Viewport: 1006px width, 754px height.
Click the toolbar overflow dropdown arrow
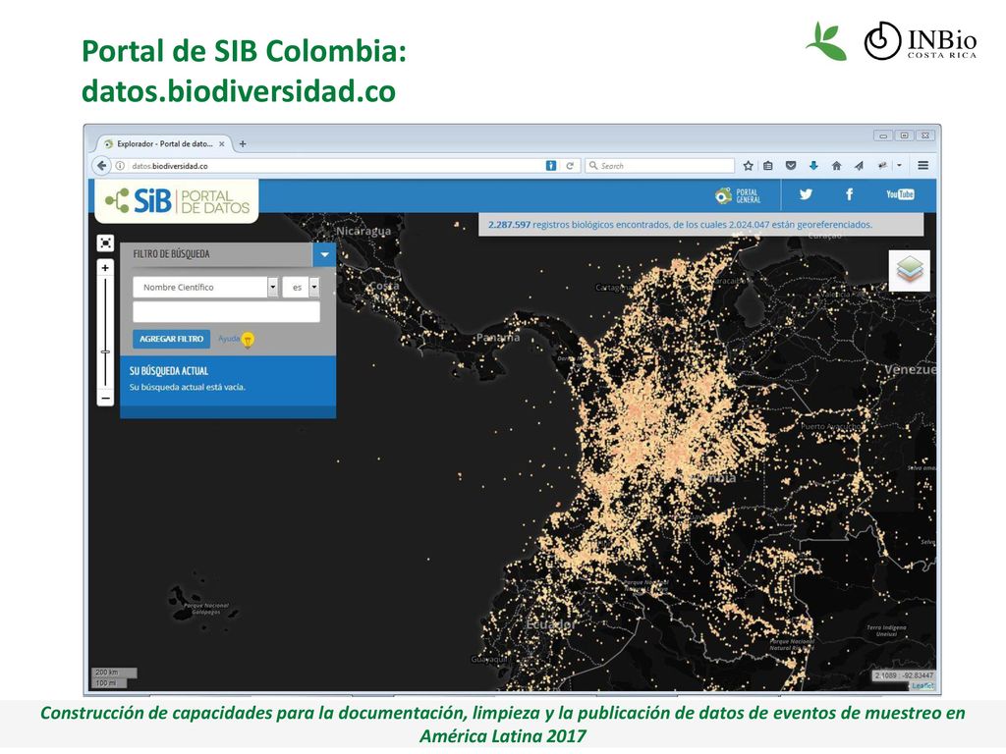tap(900, 165)
